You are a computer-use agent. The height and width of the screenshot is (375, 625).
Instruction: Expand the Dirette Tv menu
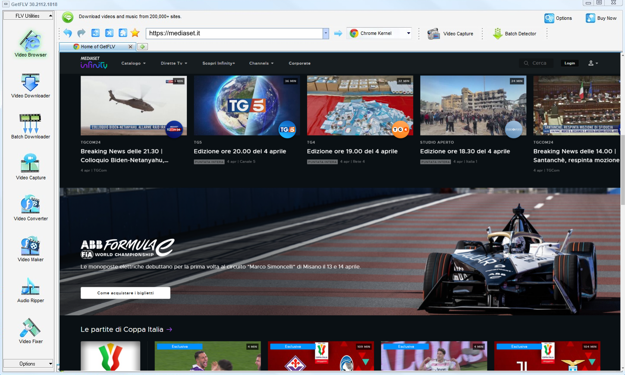click(174, 63)
